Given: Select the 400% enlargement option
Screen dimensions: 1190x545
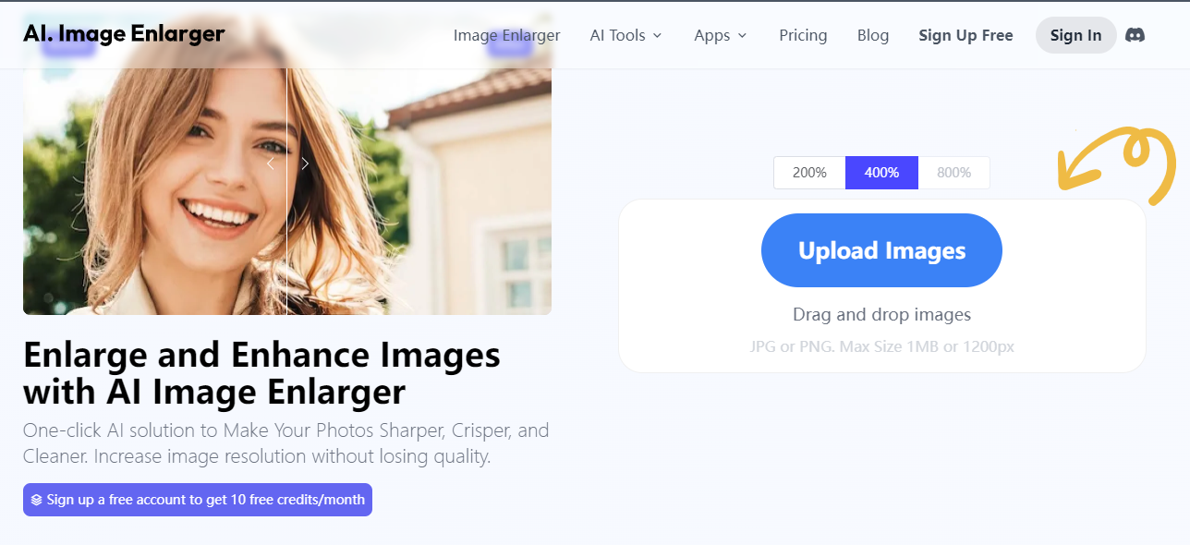Looking at the screenshot, I should click(x=881, y=173).
